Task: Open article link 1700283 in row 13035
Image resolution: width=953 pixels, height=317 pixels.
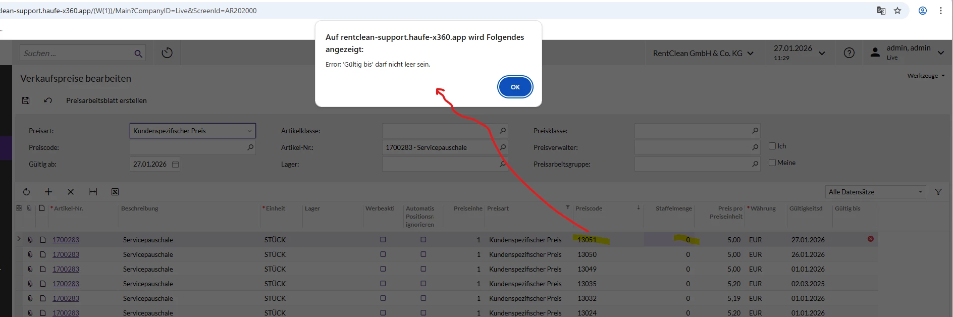Action: [x=66, y=284]
